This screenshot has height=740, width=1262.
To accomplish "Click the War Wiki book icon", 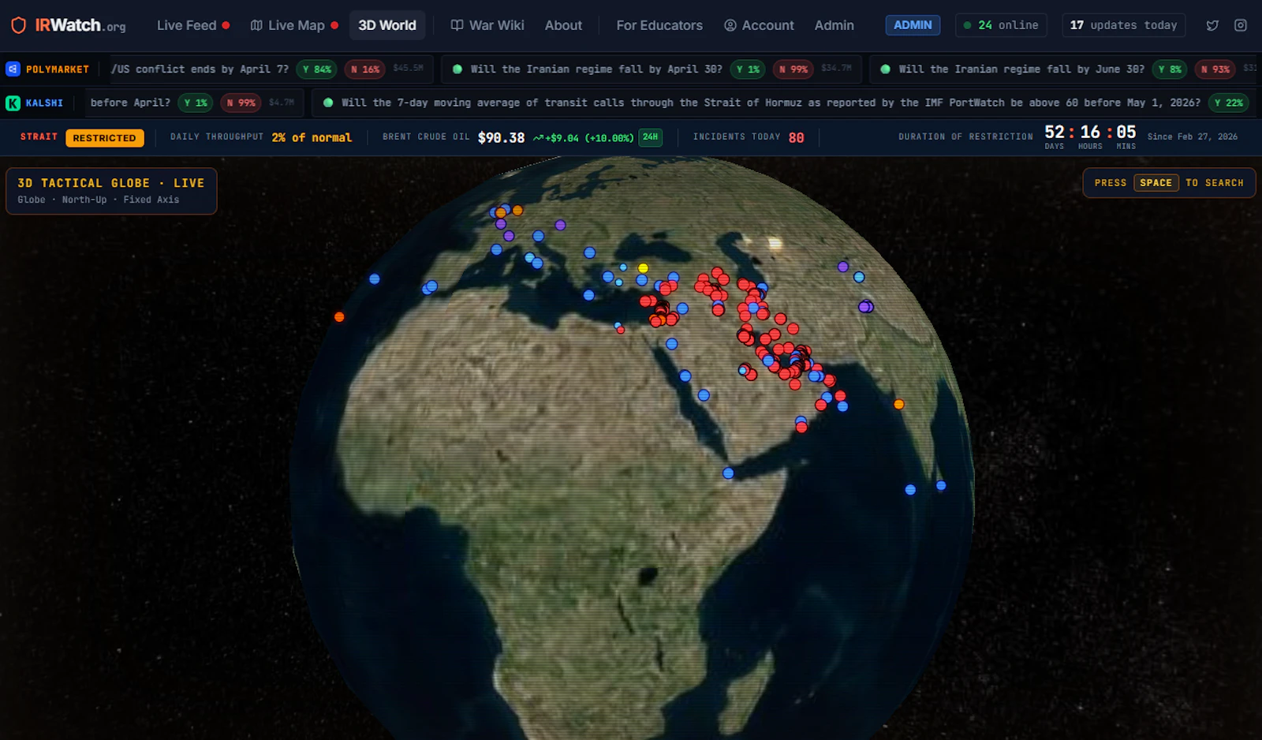I will [x=457, y=25].
